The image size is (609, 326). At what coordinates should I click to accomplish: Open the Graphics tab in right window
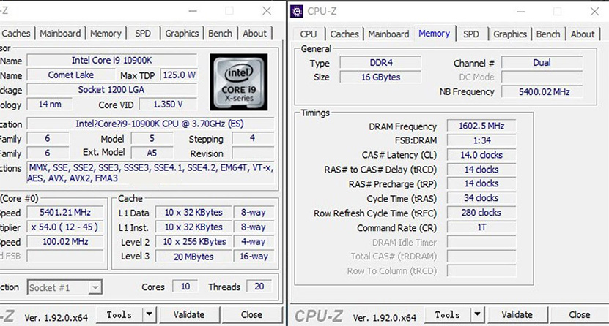pos(510,34)
